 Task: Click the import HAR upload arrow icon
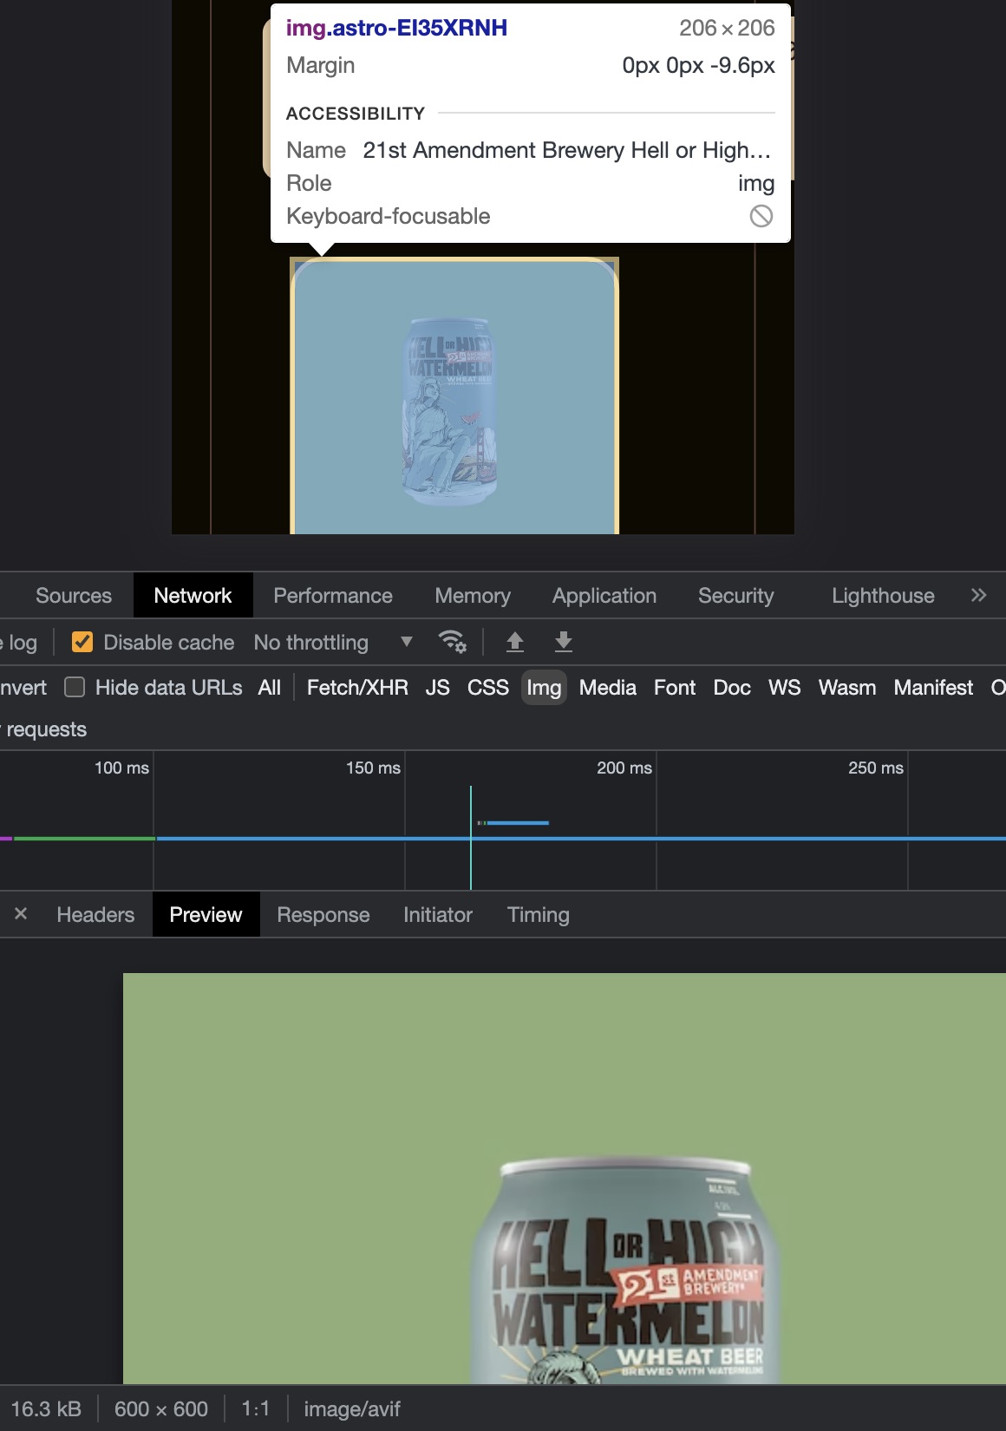tap(514, 642)
